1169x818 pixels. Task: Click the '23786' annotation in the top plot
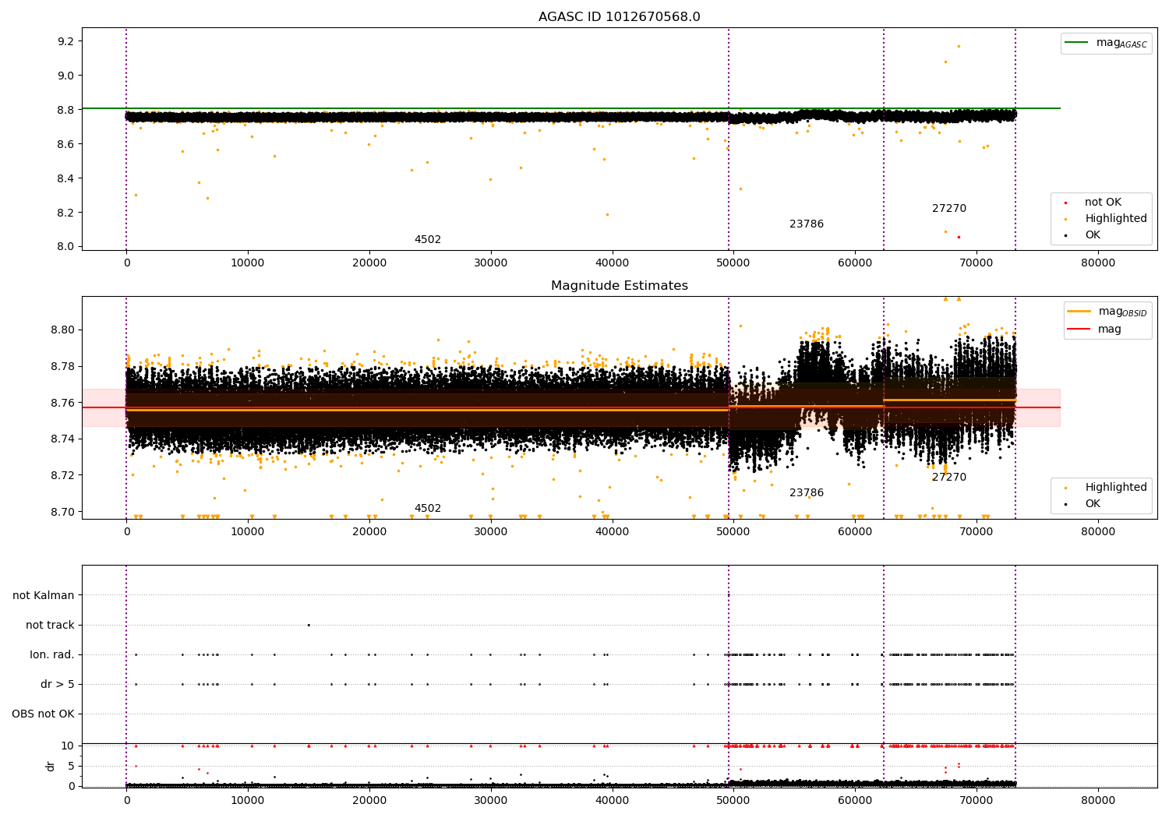point(807,224)
